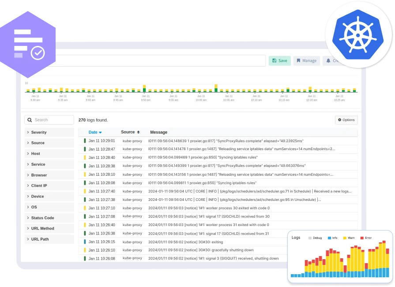Click 'signal 17 (SIGCHLD) received from 31' message
395x287 pixels.
(209, 234)
